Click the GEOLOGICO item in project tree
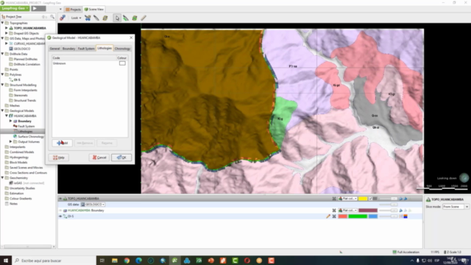The image size is (471, 265). point(22,49)
